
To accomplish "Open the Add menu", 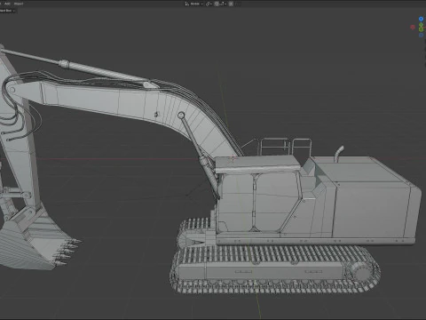I will coord(7,4).
